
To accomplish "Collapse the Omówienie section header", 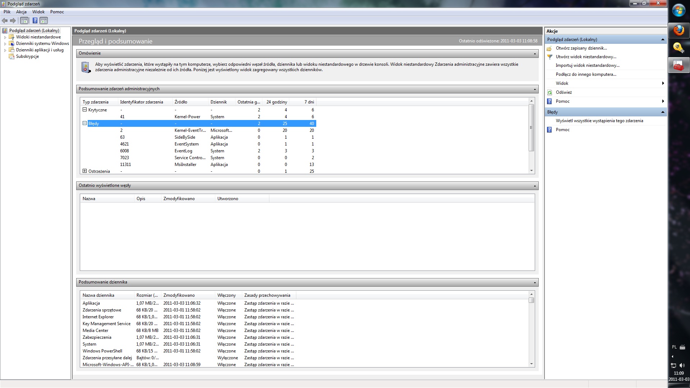I will point(534,54).
